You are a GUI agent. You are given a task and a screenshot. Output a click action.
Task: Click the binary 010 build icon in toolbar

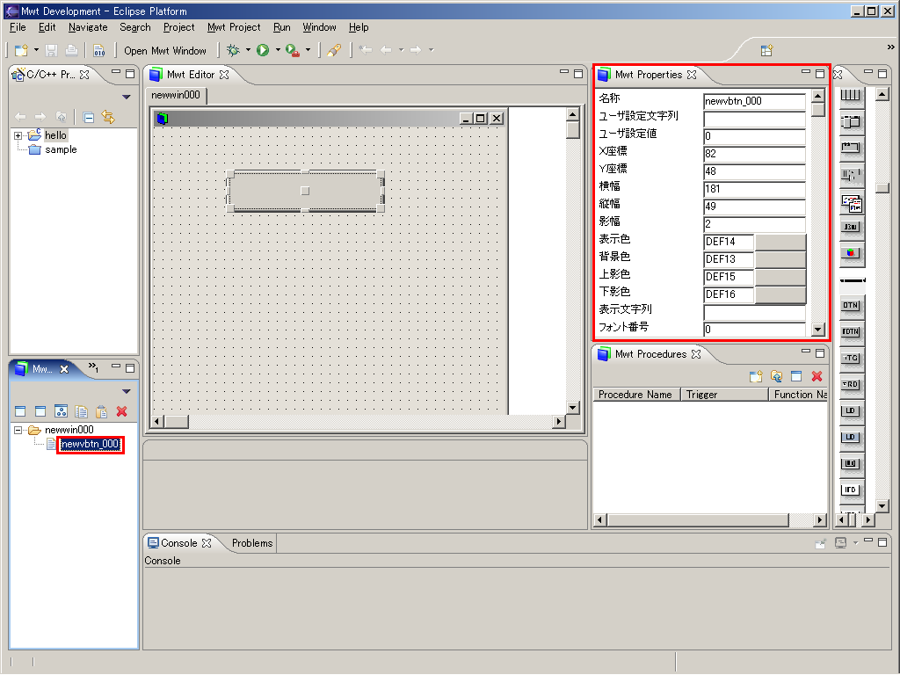[99, 51]
